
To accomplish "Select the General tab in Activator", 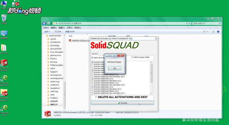I will (x=94, y=54).
